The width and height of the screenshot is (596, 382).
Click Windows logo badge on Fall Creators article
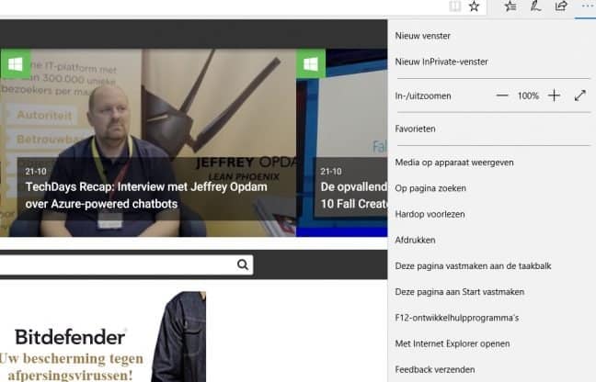[x=311, y=64]
